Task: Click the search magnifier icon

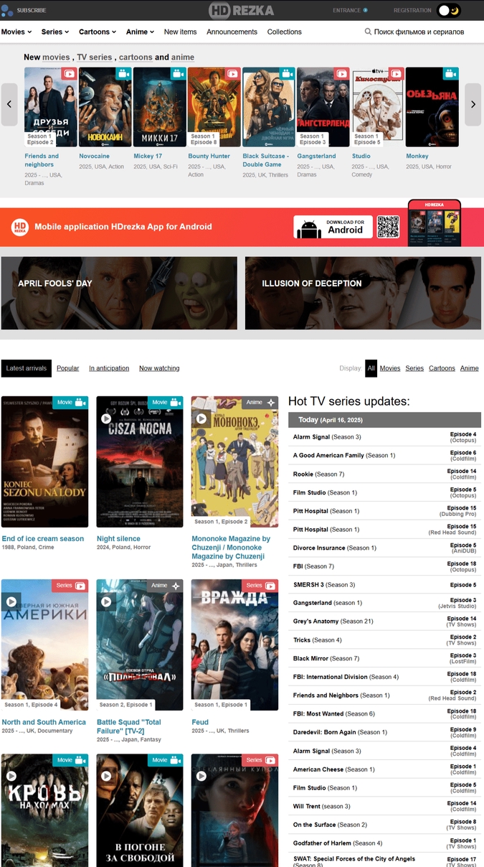Action: pyautogui.click(x=368, y=32)
